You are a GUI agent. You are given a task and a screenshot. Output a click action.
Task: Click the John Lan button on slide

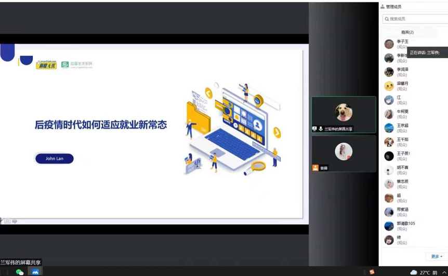(x=55, y=159)
